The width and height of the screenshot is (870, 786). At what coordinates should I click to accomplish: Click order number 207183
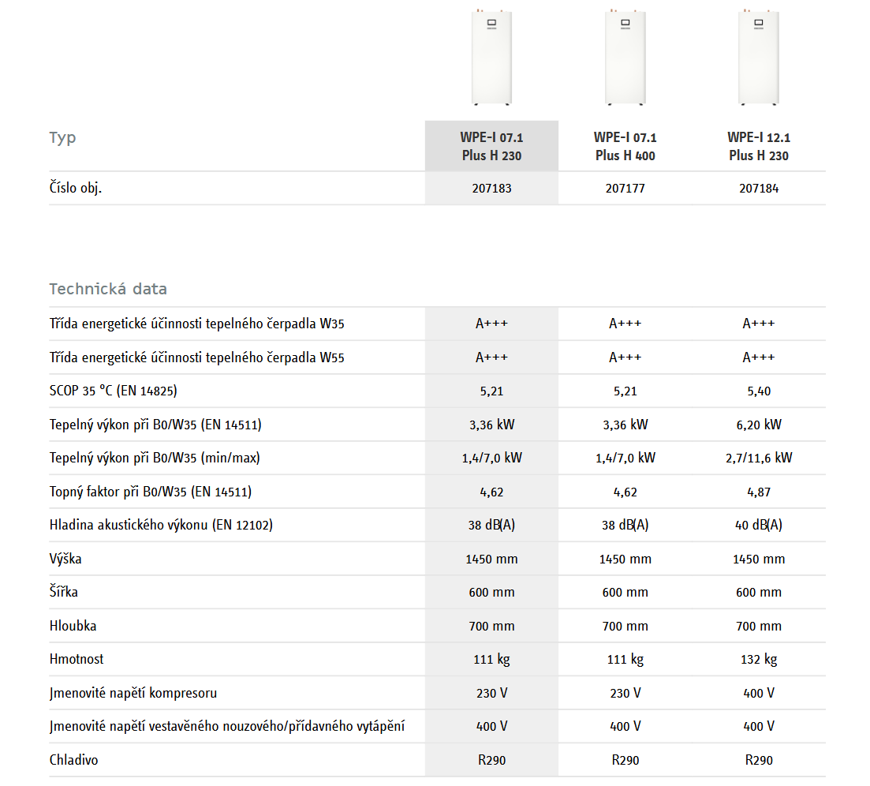[491, 189]
